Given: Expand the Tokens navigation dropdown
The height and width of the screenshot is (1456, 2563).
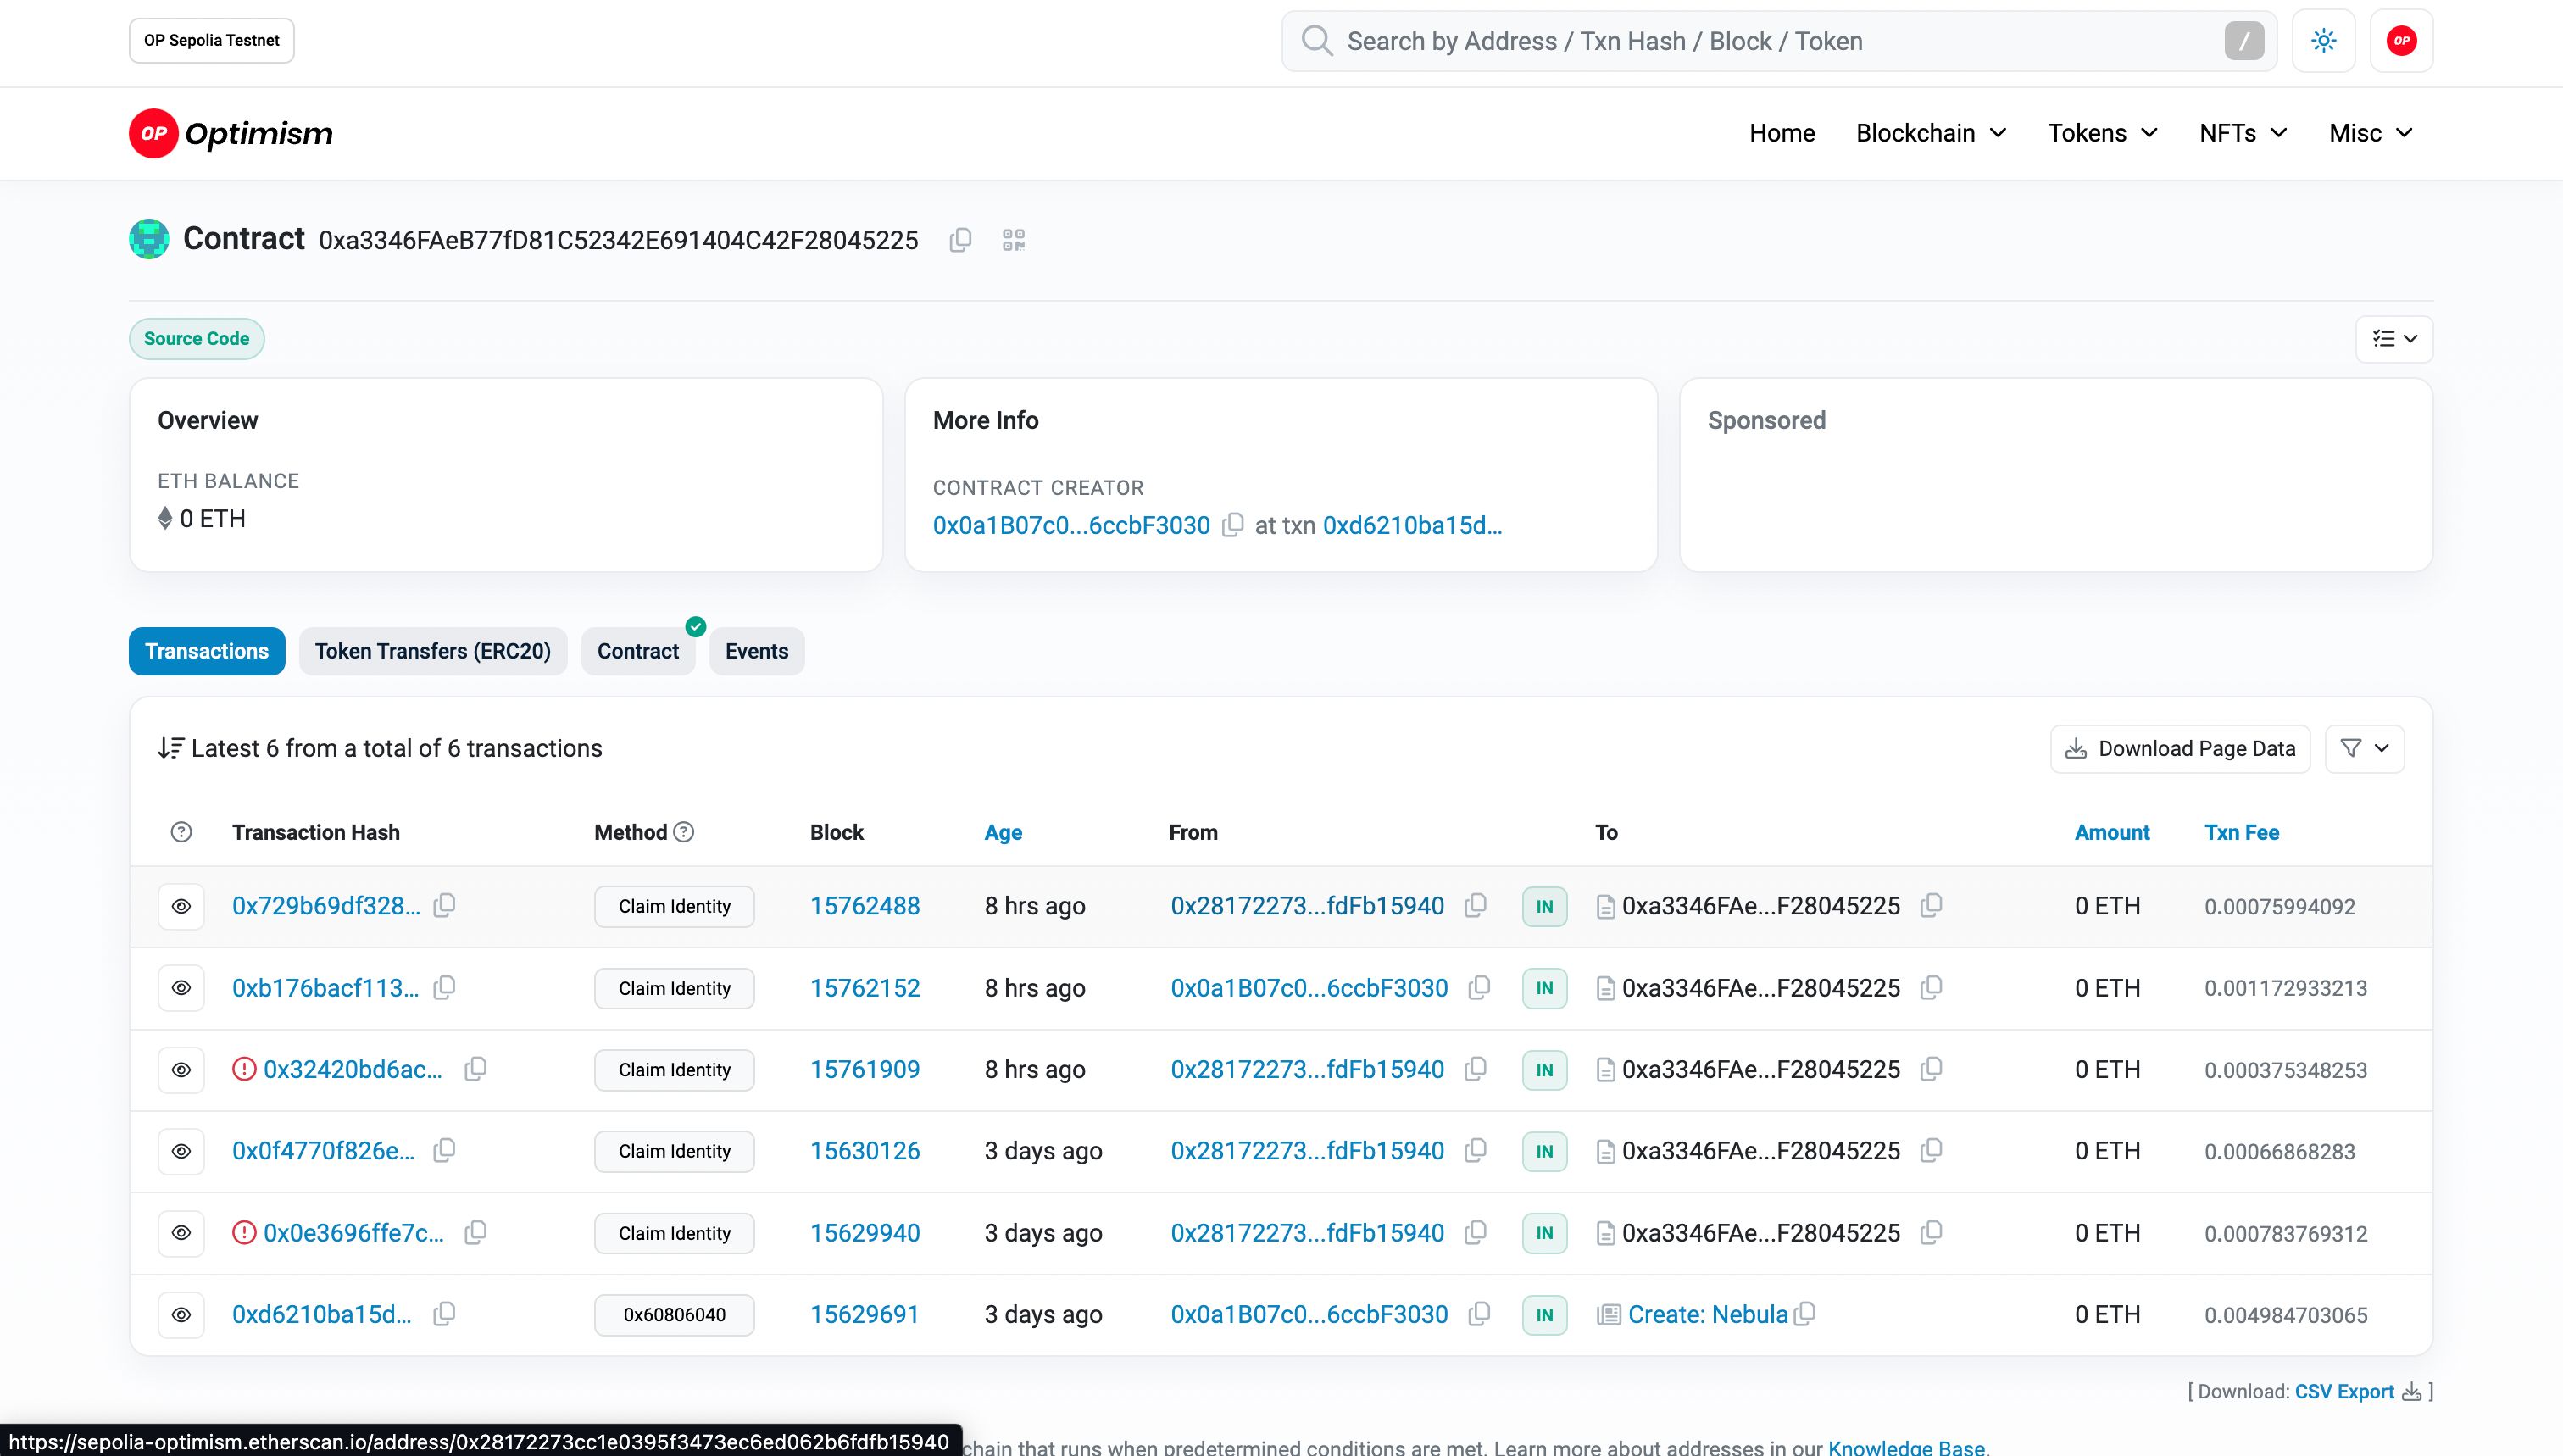Looking at the screenshot, I should coord(2100,132).
